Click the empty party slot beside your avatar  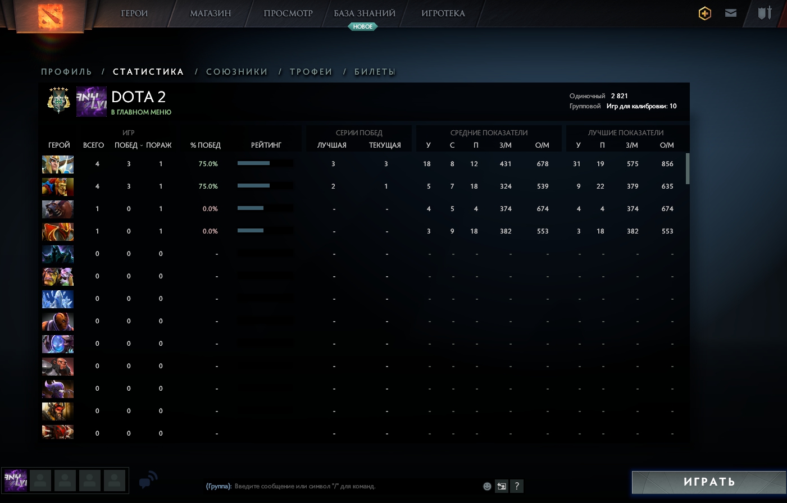click(40, 481)
